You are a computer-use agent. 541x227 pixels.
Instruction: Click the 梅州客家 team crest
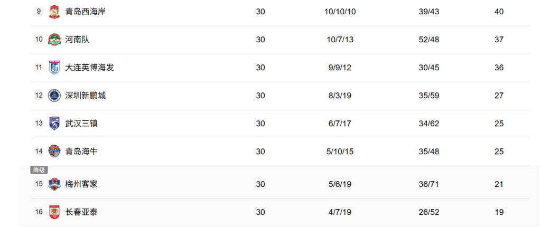tap(54, 184)
